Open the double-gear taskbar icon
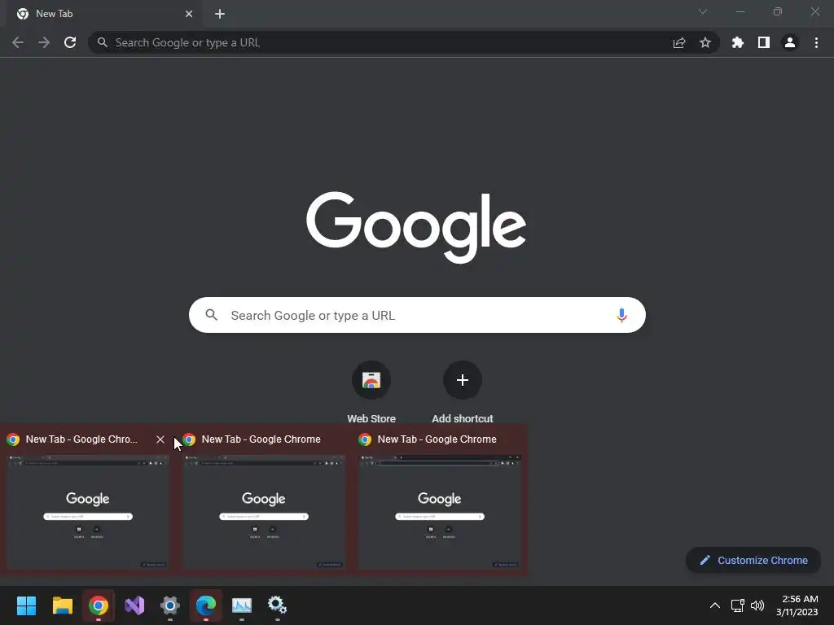834x625 pixels. tap(277, 605)
